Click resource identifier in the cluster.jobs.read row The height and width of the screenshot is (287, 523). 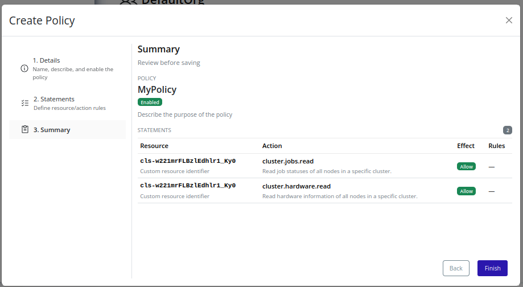click(x=188, y=161)
